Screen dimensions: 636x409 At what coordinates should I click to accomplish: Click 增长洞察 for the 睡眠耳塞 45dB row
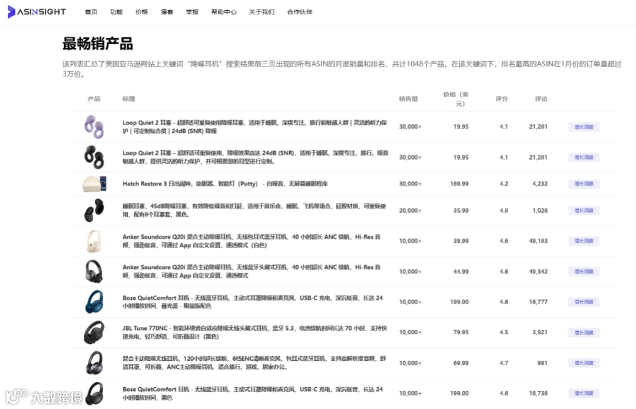click(x=584, y=210)
